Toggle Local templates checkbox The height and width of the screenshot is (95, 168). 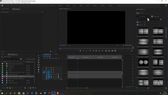[137, 22]
